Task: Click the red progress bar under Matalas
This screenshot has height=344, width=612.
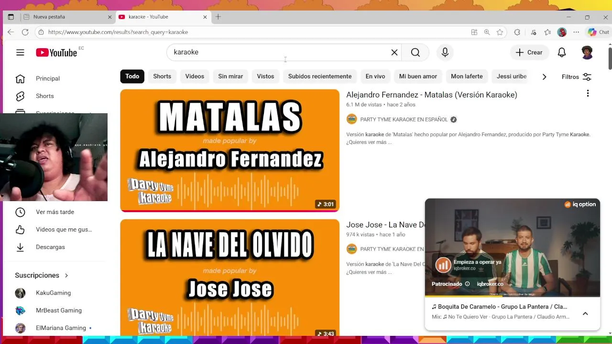Action: point(229,211)
